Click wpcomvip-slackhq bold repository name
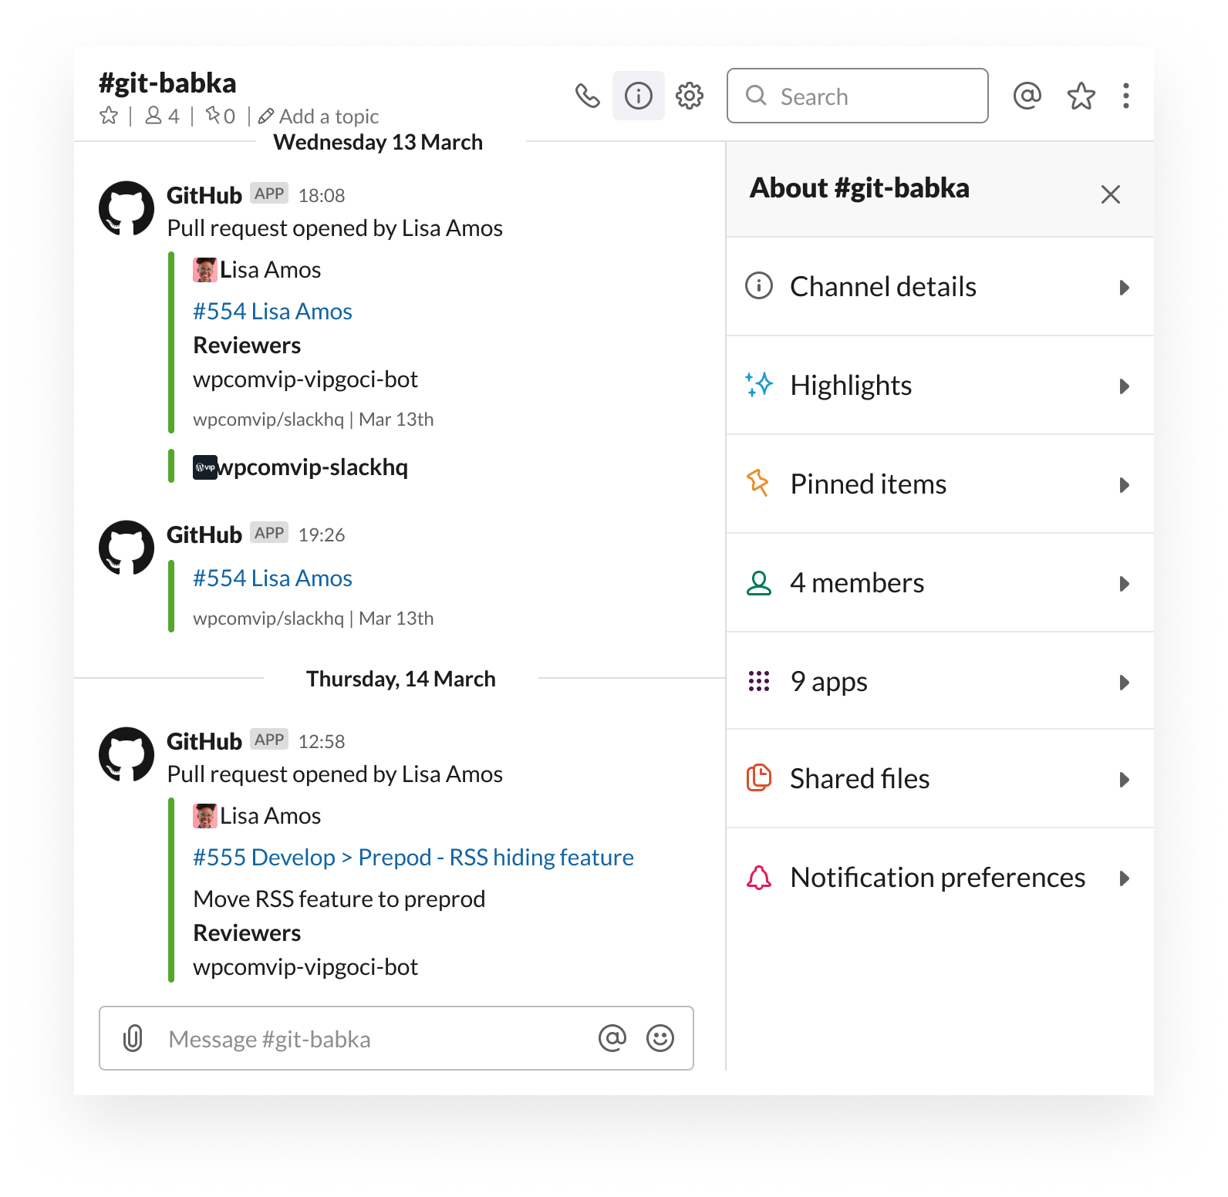Screen dimensions: 1228x1197 [x=314, y=467]
